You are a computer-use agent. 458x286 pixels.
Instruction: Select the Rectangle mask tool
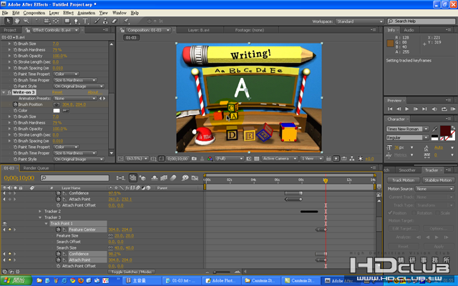pos(67,21)
